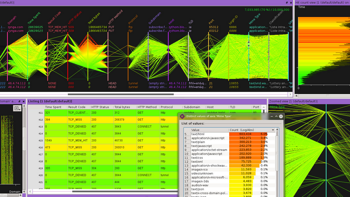This screenshot has height=197, width=350.
Task: Click the Listing horizontal scrollbar thumb
Action: (x=125, y=191)
